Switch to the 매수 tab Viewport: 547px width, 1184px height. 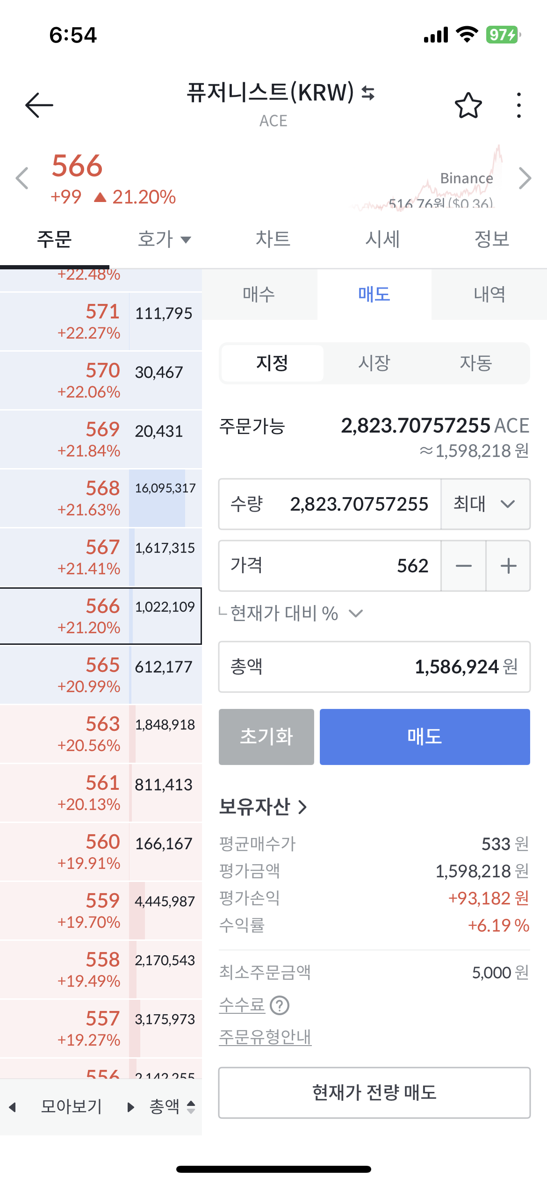(259, 295)
